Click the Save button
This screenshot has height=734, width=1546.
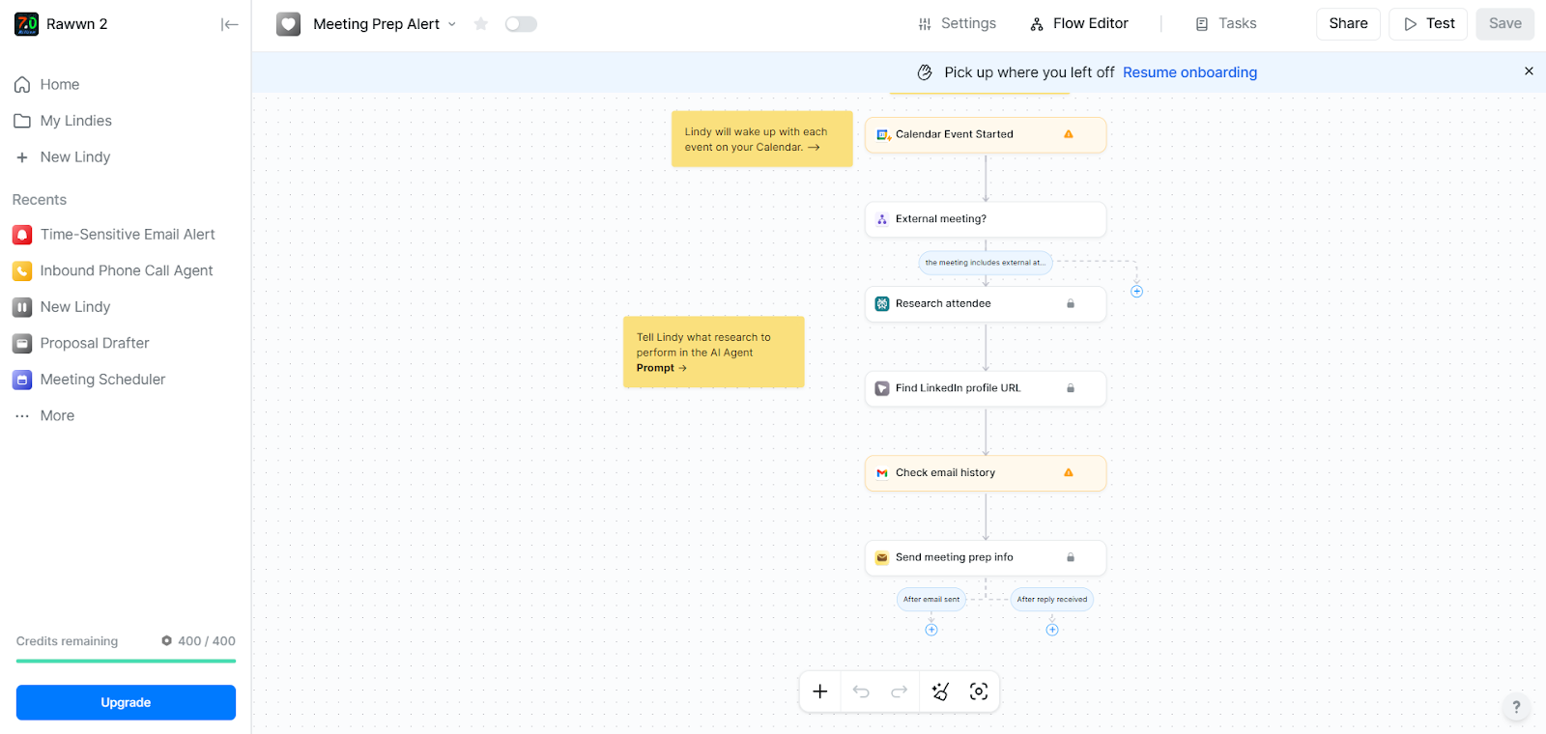pyautogui.click(x=1504, y=23)
